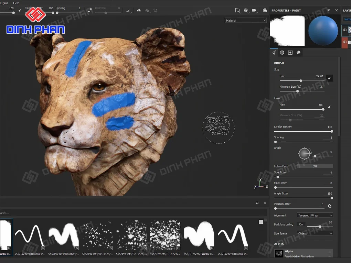Toggle Follow Path off setting
This screenshot has width=351, height=263.
click(x=315, y=166)
